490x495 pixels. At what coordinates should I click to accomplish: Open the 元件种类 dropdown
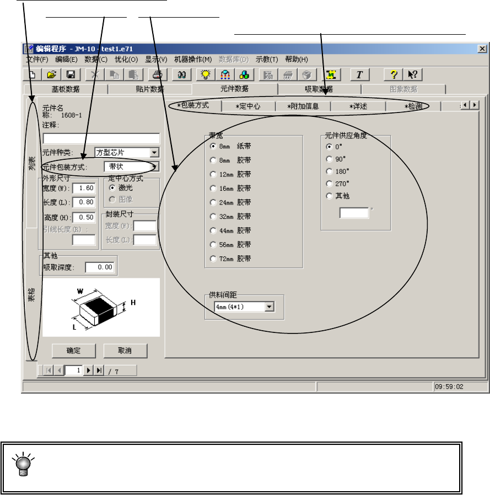[154, 153]
